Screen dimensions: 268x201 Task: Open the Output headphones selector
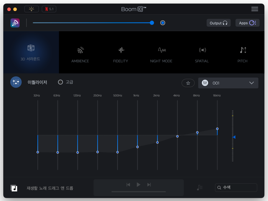click(x=218, y=23)
